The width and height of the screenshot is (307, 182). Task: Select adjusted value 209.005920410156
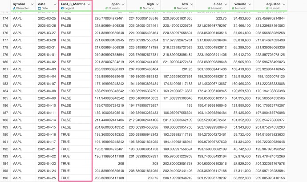pyautogui.click(x=270, y=178)
